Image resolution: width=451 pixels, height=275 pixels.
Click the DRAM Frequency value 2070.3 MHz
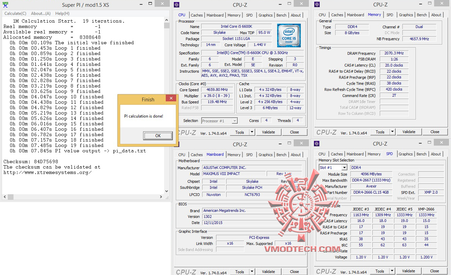[394, 53]
